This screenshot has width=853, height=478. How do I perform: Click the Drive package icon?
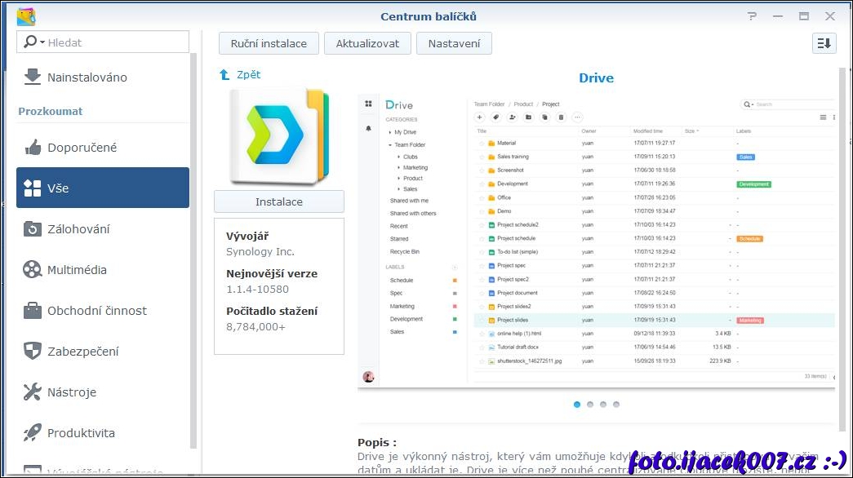pos(278,136)
